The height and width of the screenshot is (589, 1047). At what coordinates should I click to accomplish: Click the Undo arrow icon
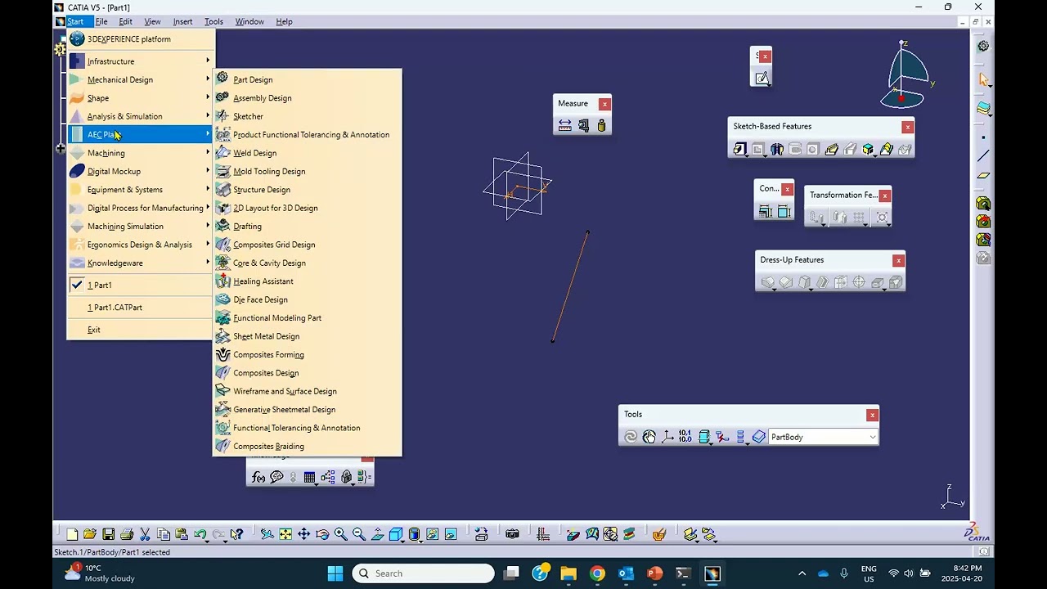coord(200,534)
